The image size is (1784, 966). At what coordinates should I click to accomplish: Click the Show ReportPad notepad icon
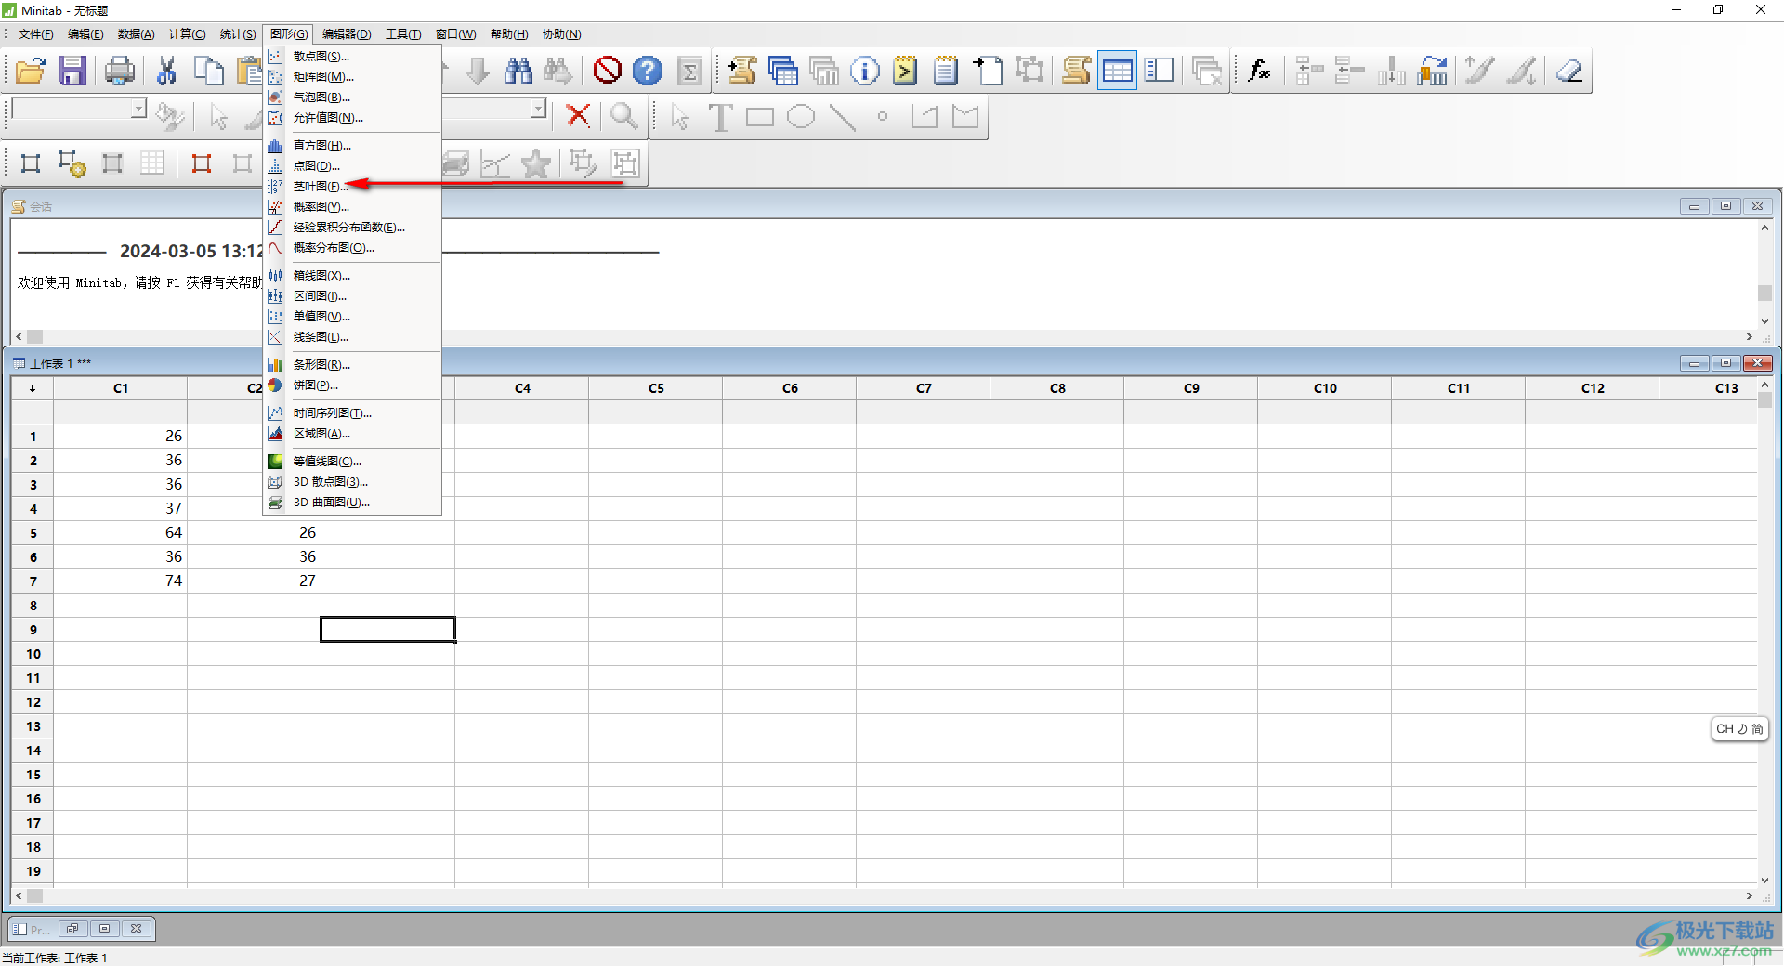point(946,71)
